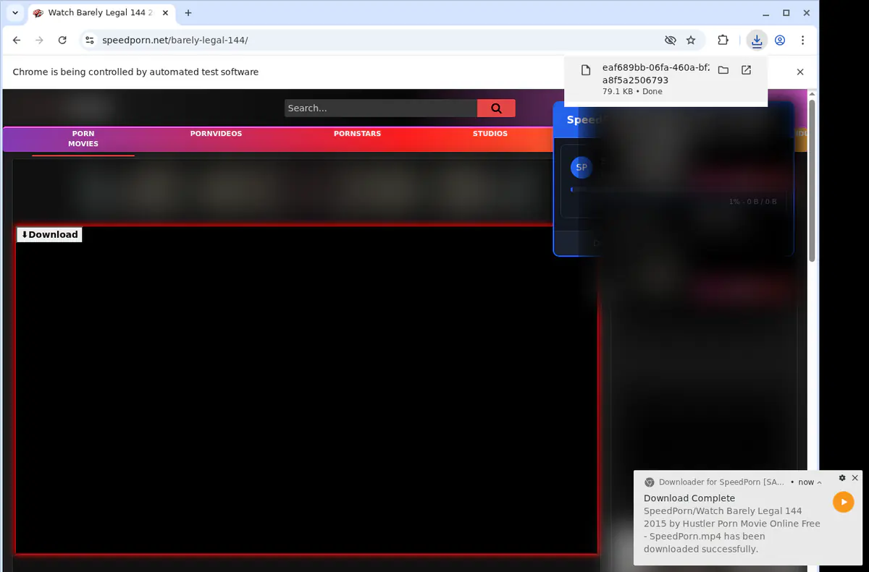Click the site Search... input field
Screen dimensions: 869x572
click(381, 108)
